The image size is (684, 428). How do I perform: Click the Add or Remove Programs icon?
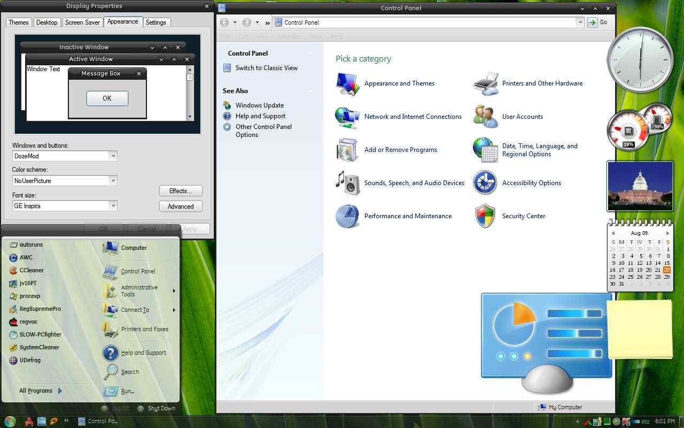[x=348, y=150]
